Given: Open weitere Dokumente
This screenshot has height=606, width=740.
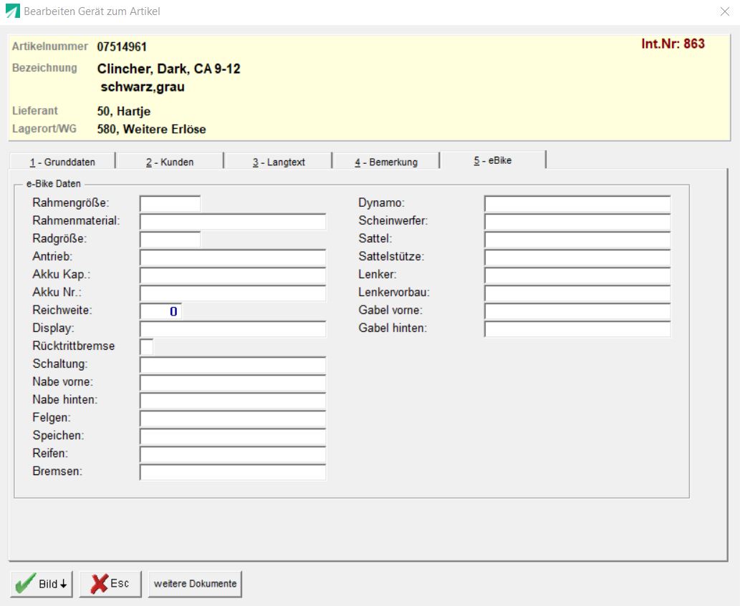Looking at the screenshot, I should tap(195, 584).
